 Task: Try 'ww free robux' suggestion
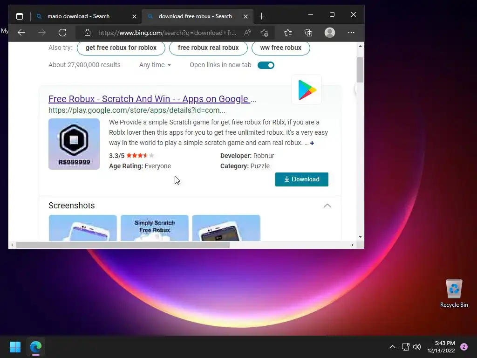point(281,48)
